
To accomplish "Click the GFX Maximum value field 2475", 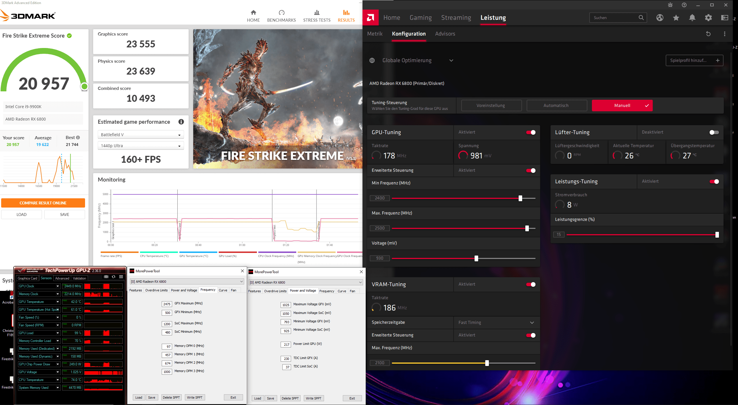I will point(167,304).
